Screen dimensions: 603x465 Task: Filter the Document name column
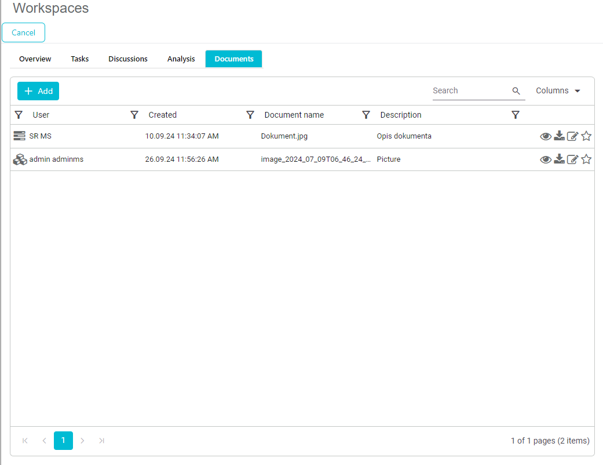coord(250,115)
